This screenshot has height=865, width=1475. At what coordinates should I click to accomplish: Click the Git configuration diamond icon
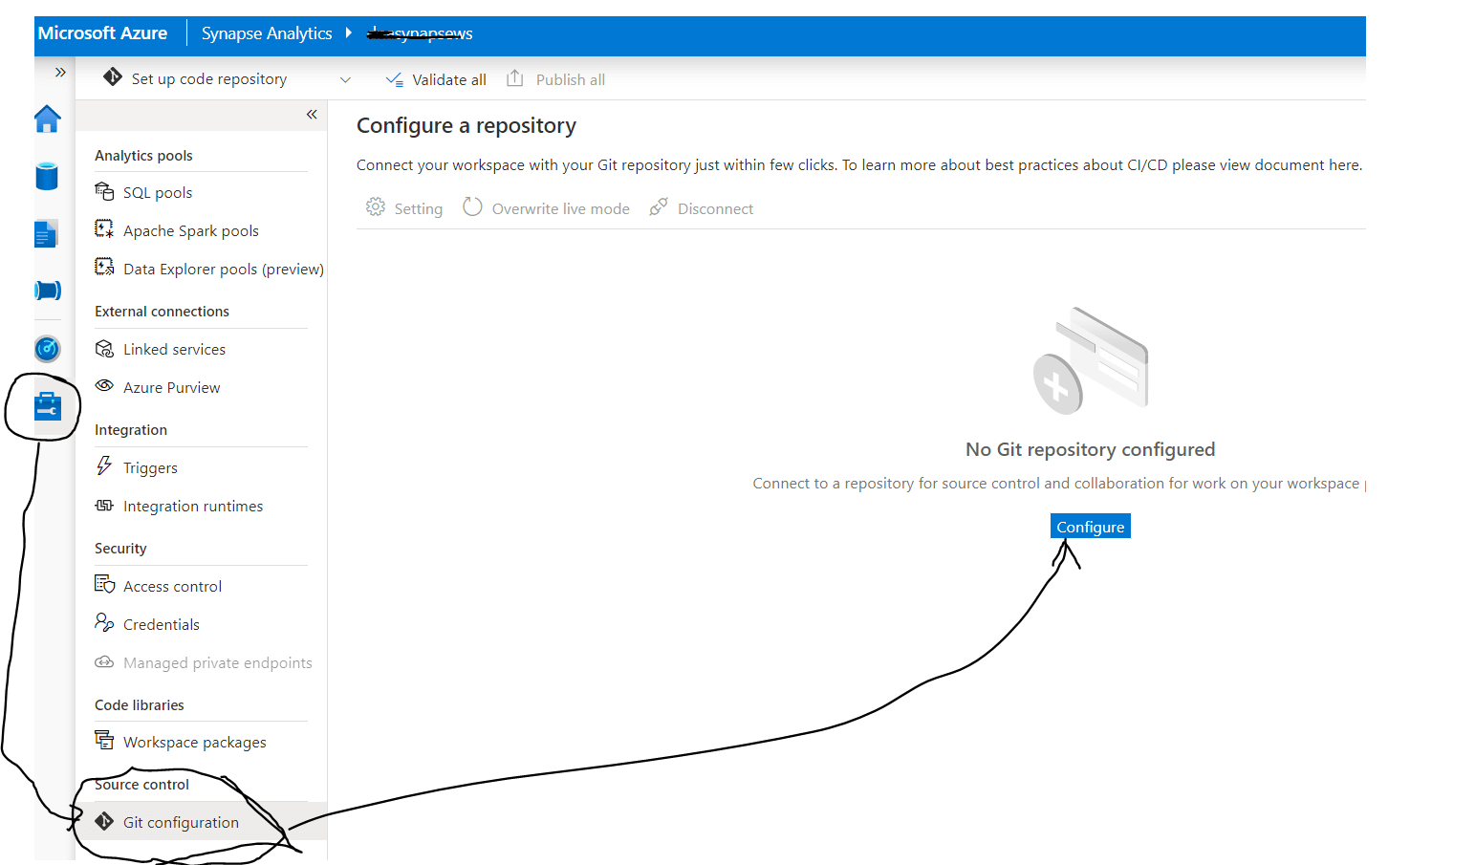coord(104,821)
